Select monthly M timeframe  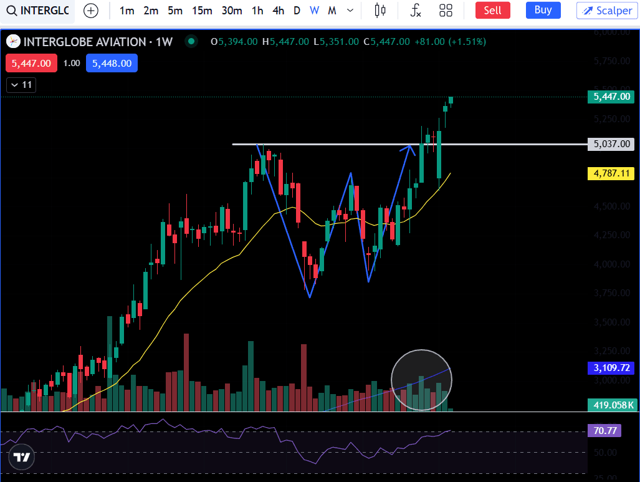click(332, 11)
